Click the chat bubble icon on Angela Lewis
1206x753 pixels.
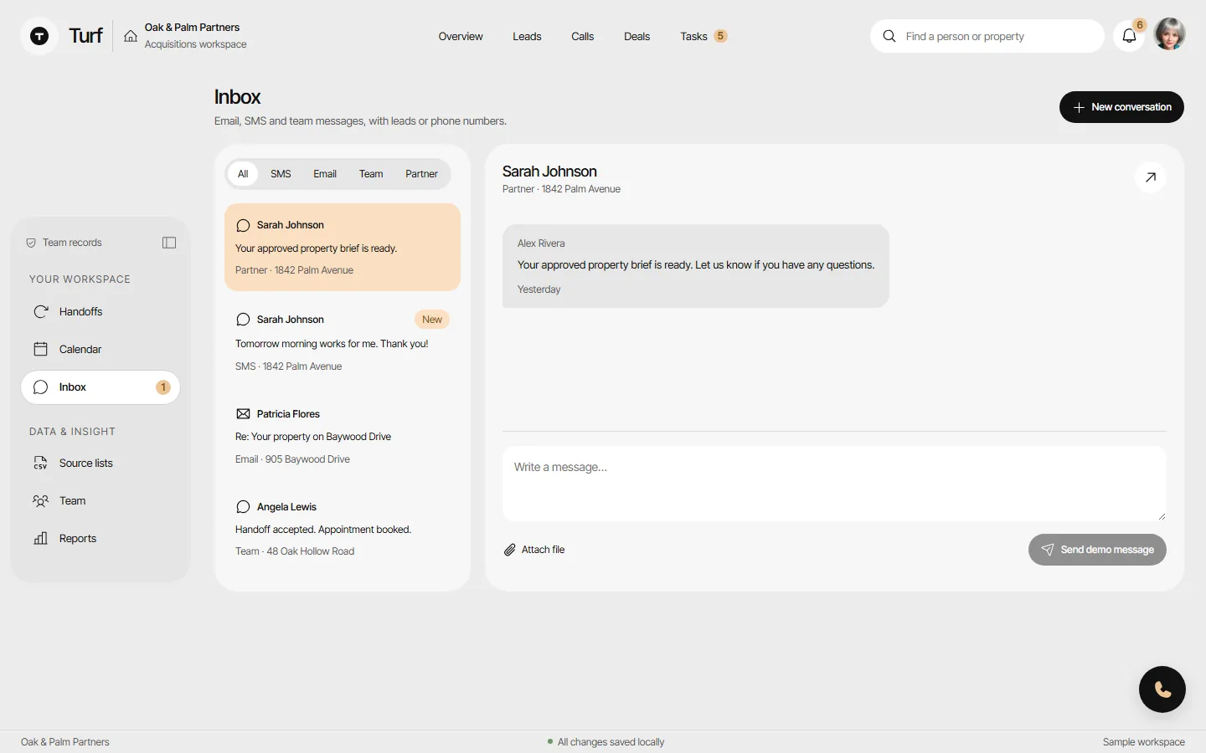click(243, 507)
